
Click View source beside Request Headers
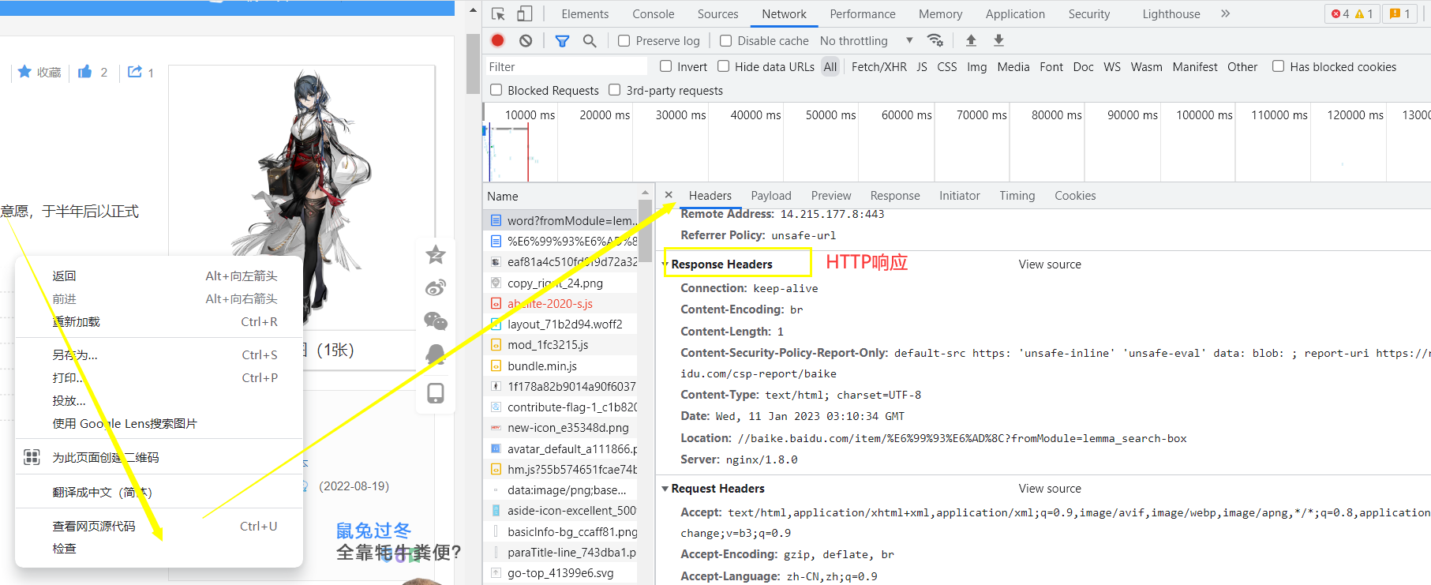pyautogui.click(x=1050, y=489)
